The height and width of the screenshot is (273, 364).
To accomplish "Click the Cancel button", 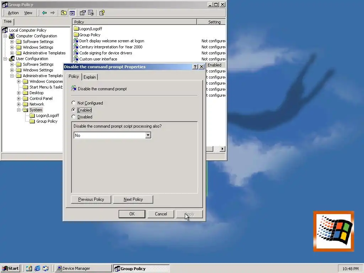I will click(x=161, y=214).
